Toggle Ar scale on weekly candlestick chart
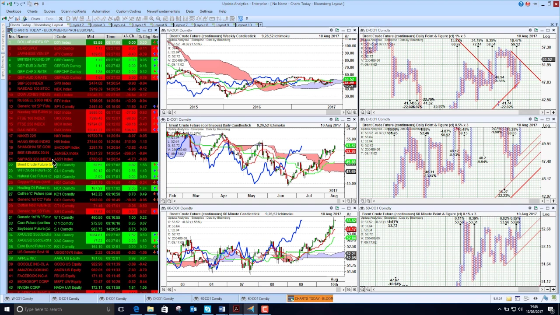The image size is (560, 315). click(x=347, y=36)
